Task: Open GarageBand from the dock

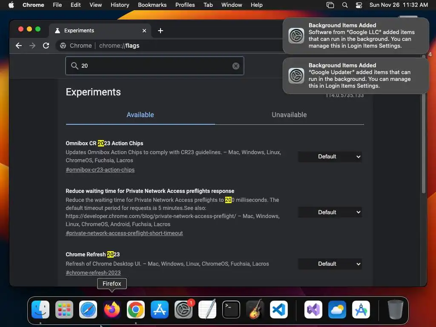Action: (255, 309)
